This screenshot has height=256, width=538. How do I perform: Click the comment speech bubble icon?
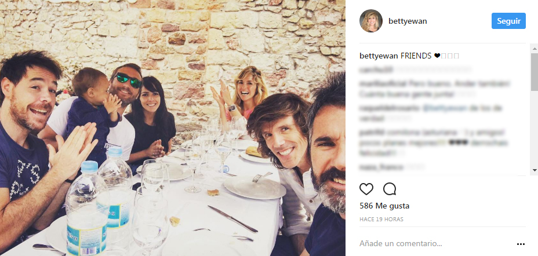click(390, 189)
